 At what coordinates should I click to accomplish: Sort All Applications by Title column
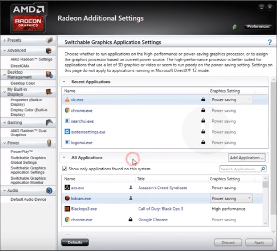click(141, 179)
